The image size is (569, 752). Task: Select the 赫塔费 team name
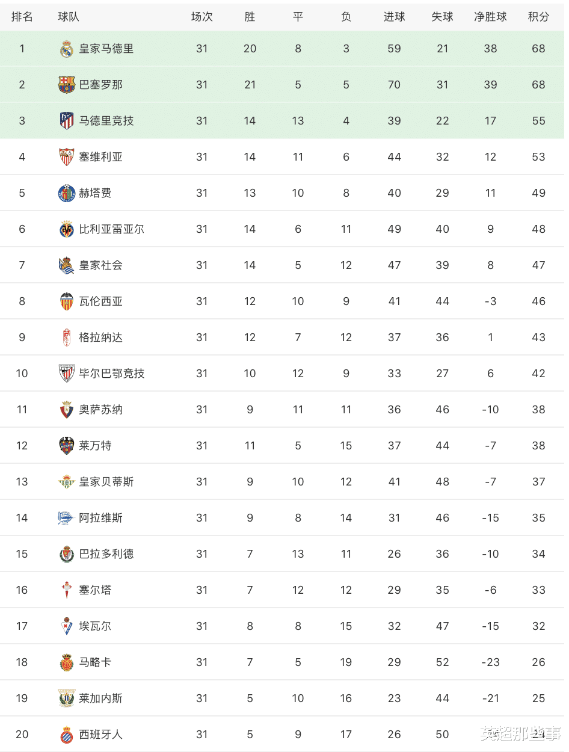[95, 193]
